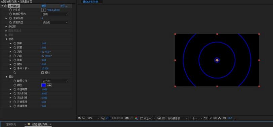Click the 不透明度 value 1.000
This screenshot has height=127, width=273.
44,89
